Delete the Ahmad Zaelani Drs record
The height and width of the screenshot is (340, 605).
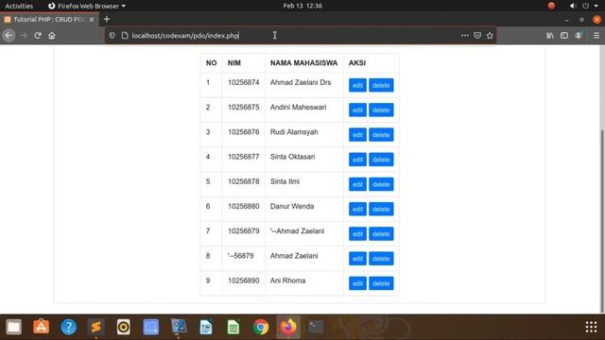pyautogui.click(x=381, y=85)
